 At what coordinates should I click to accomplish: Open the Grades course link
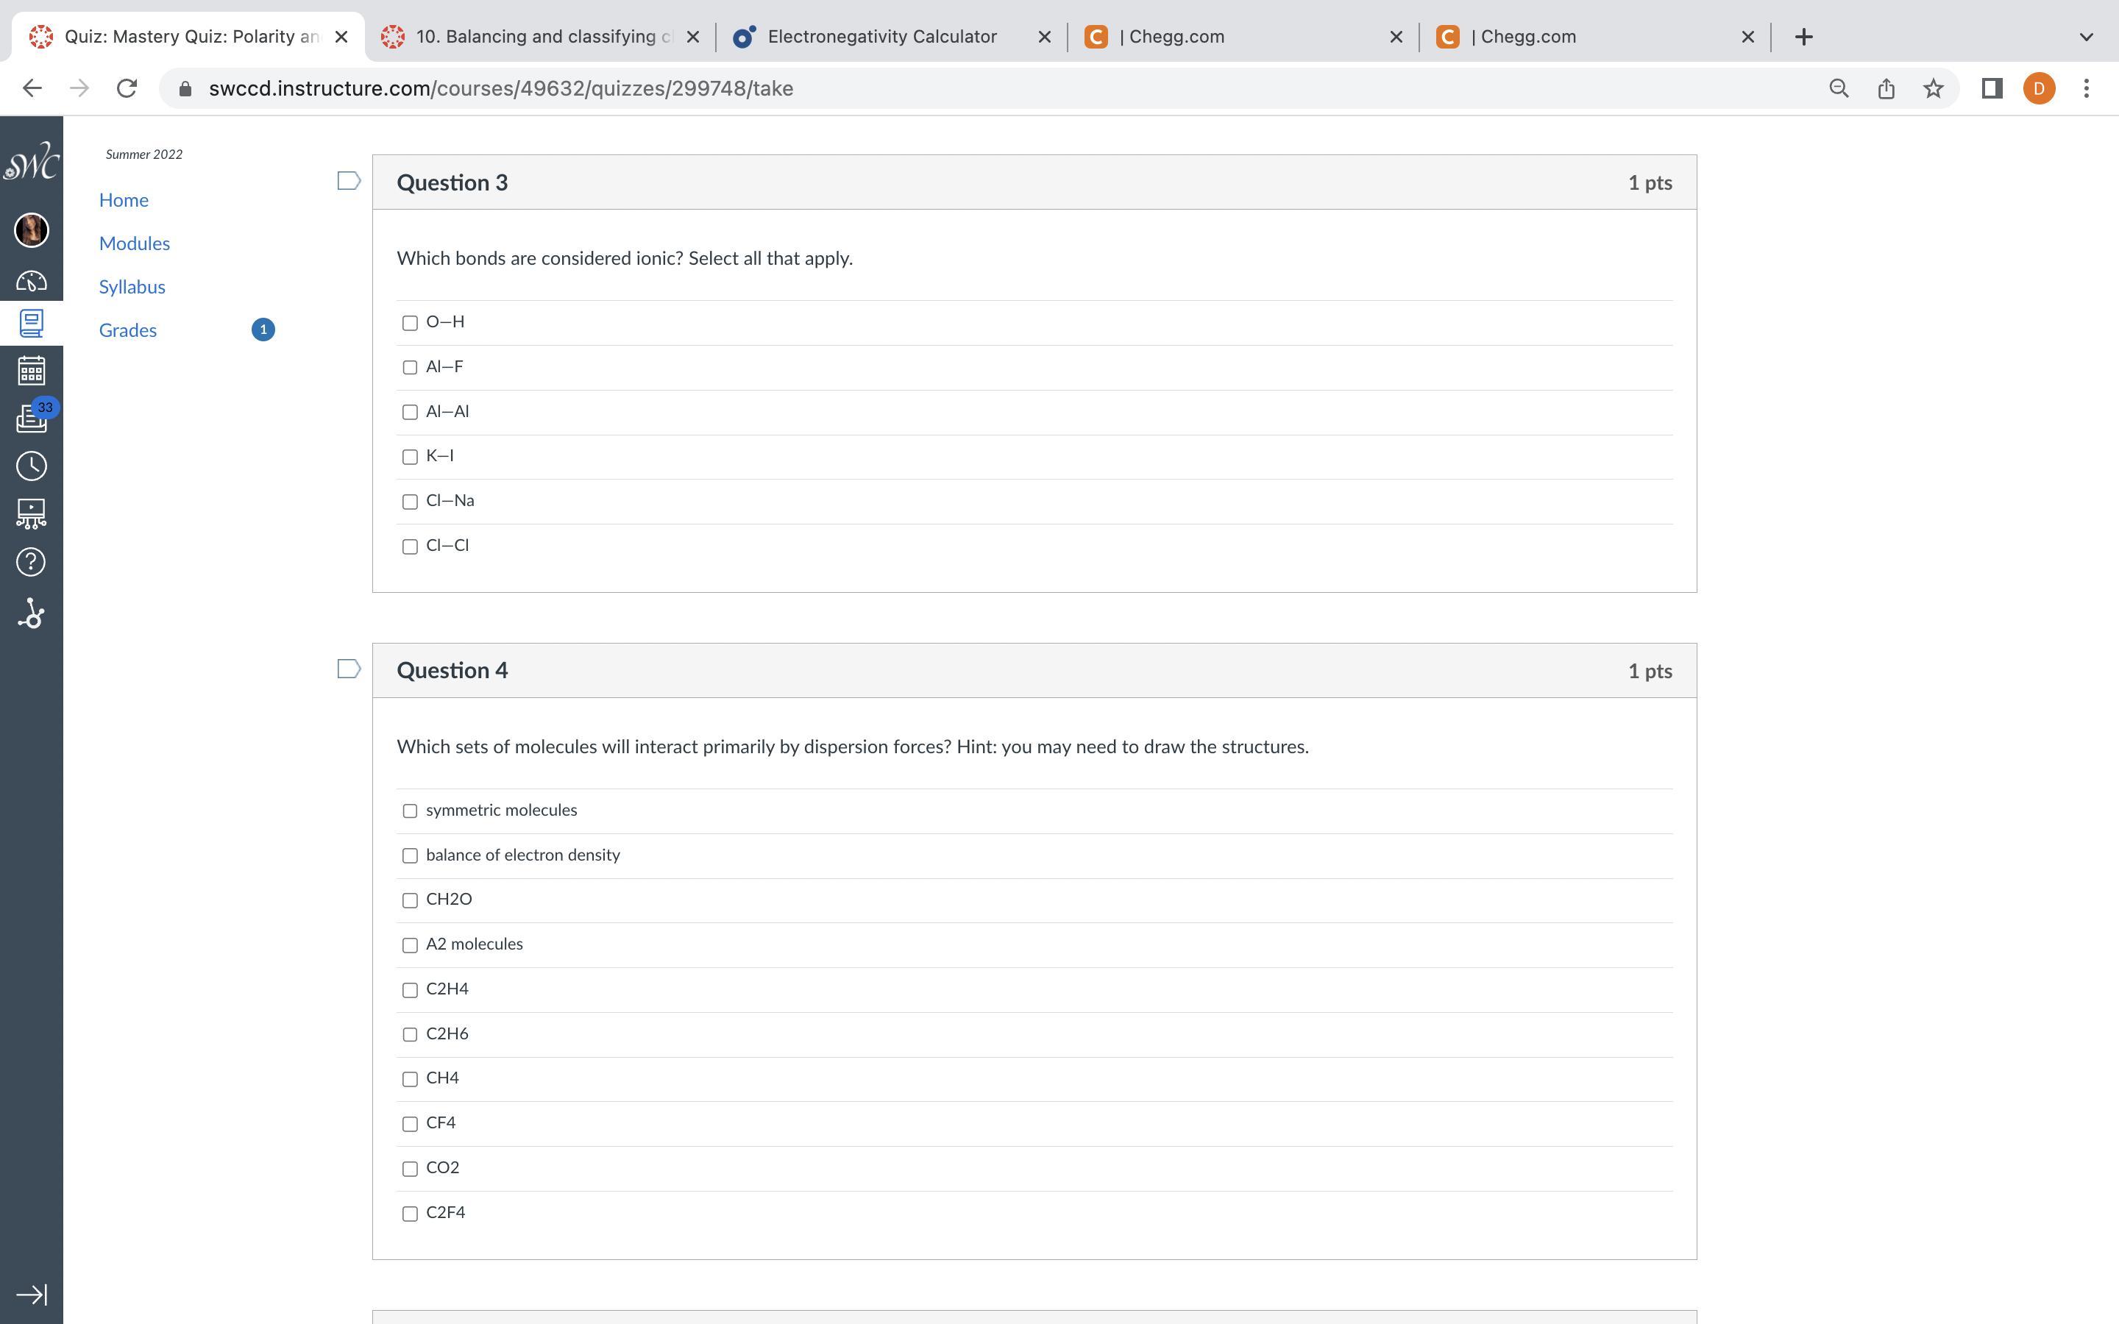[128, 330]
